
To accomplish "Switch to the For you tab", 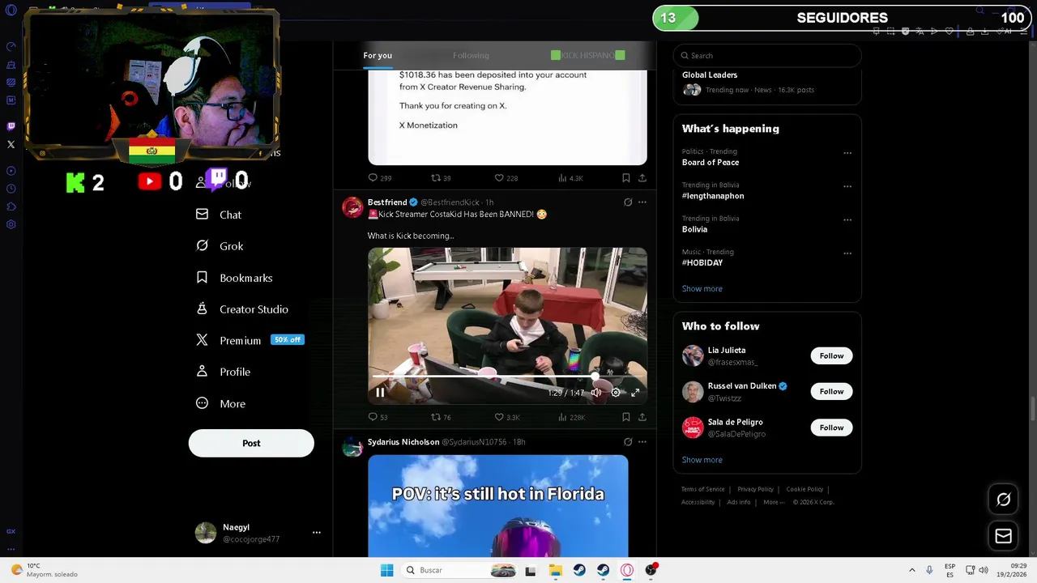I will 378,55.
